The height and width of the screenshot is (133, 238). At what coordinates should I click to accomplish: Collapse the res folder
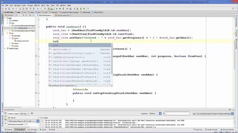(x=7, y=33)
